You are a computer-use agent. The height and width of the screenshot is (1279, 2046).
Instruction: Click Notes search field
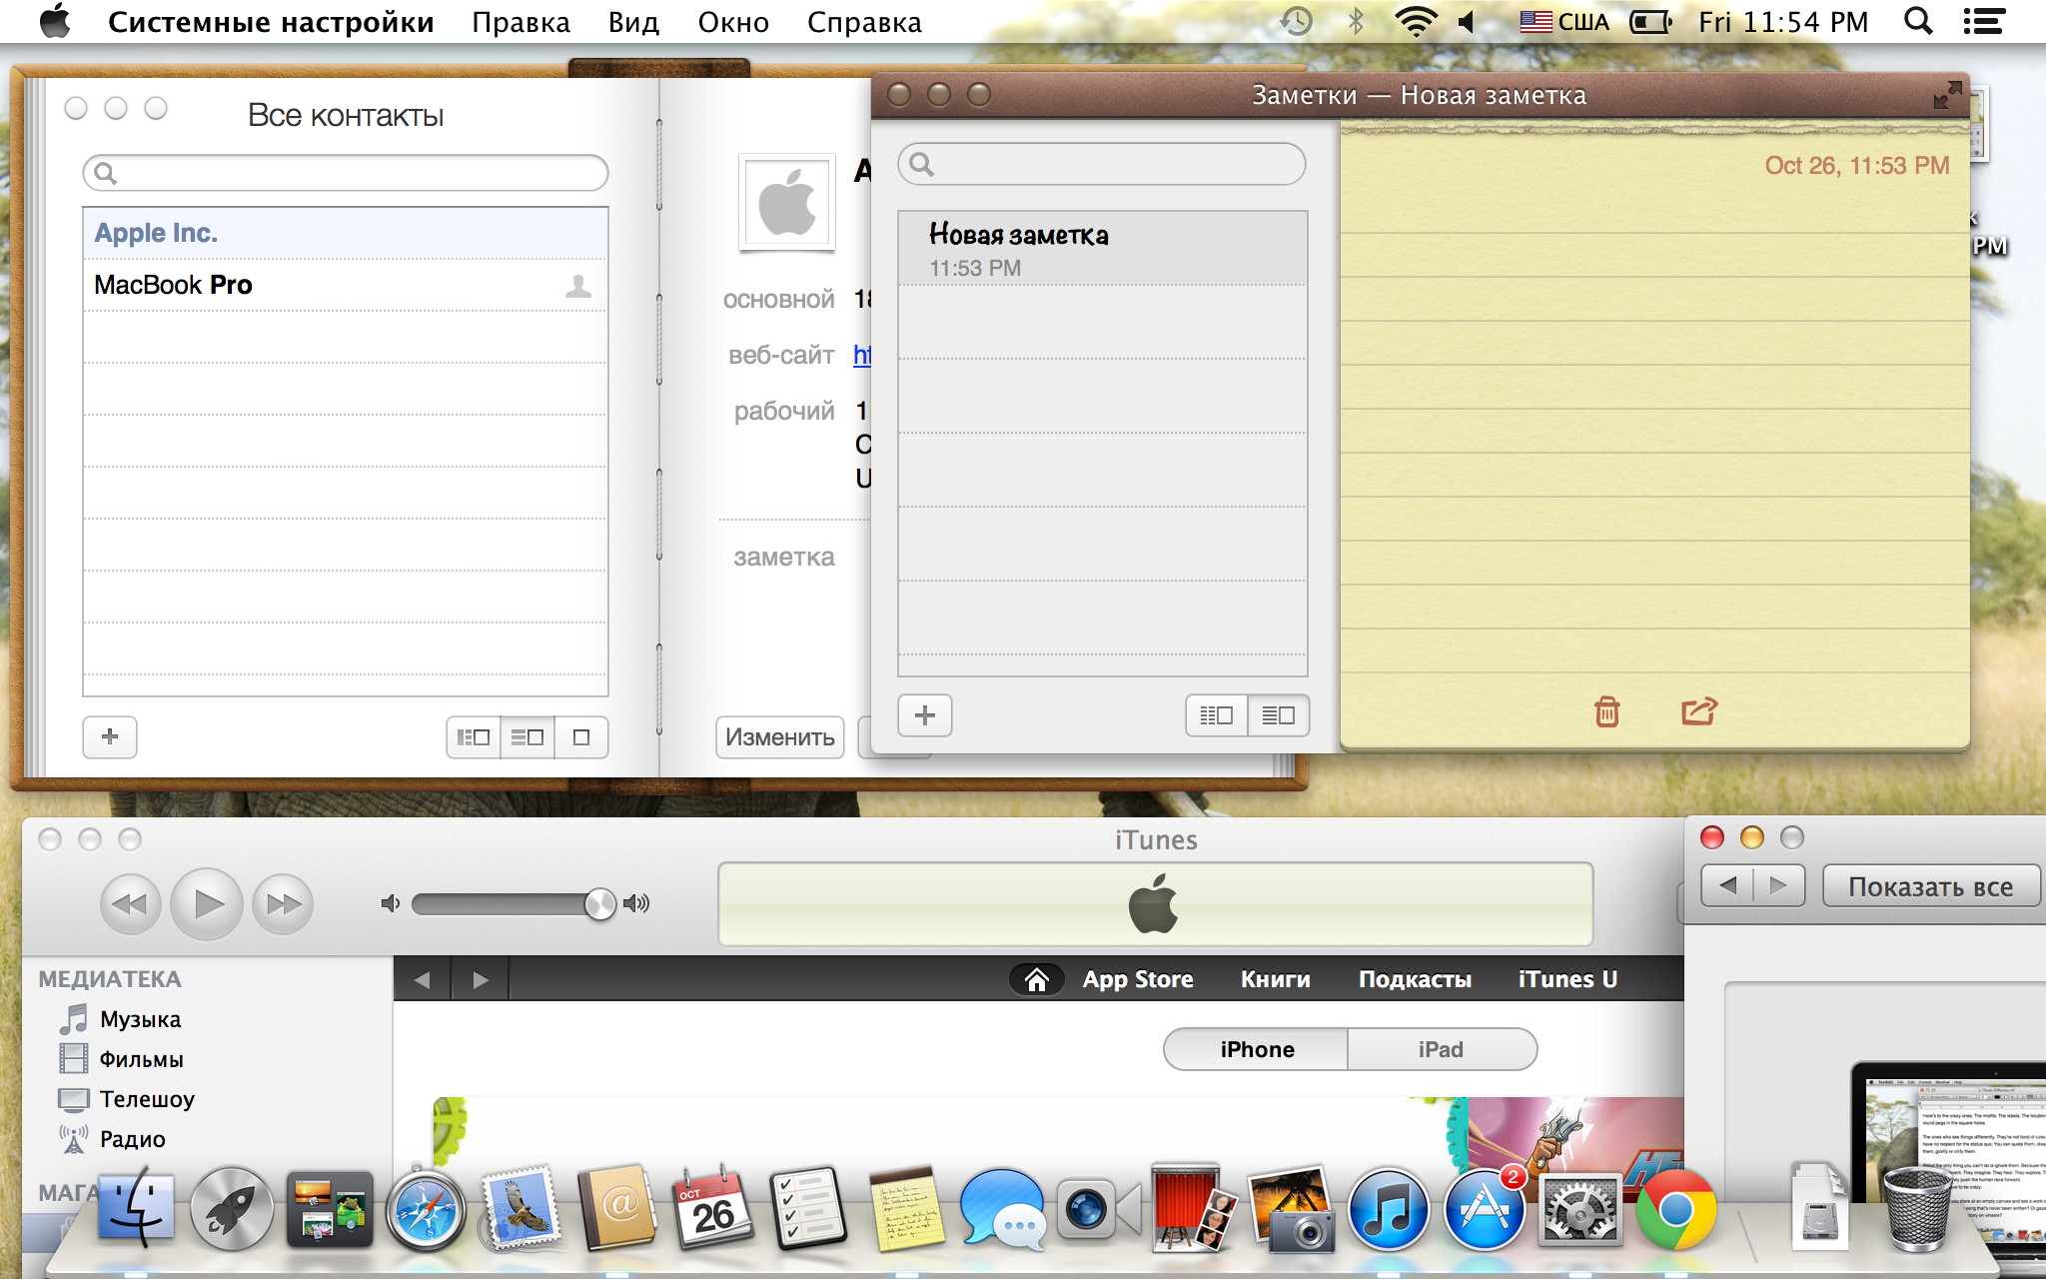1102,164
